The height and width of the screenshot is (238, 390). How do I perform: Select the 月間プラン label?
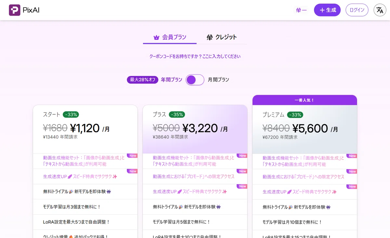pyautogui.click(x=218, y=80)
